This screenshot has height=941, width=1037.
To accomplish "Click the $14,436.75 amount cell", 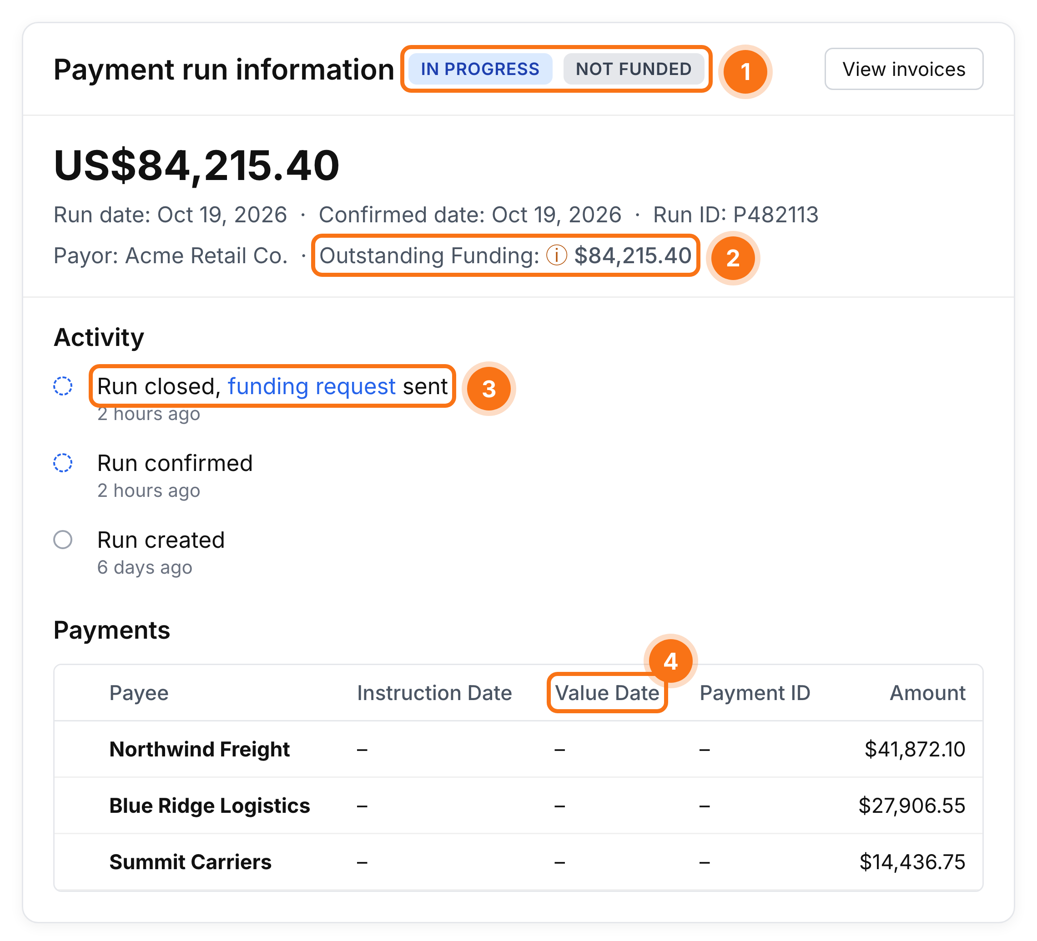I will click(912, 862).
